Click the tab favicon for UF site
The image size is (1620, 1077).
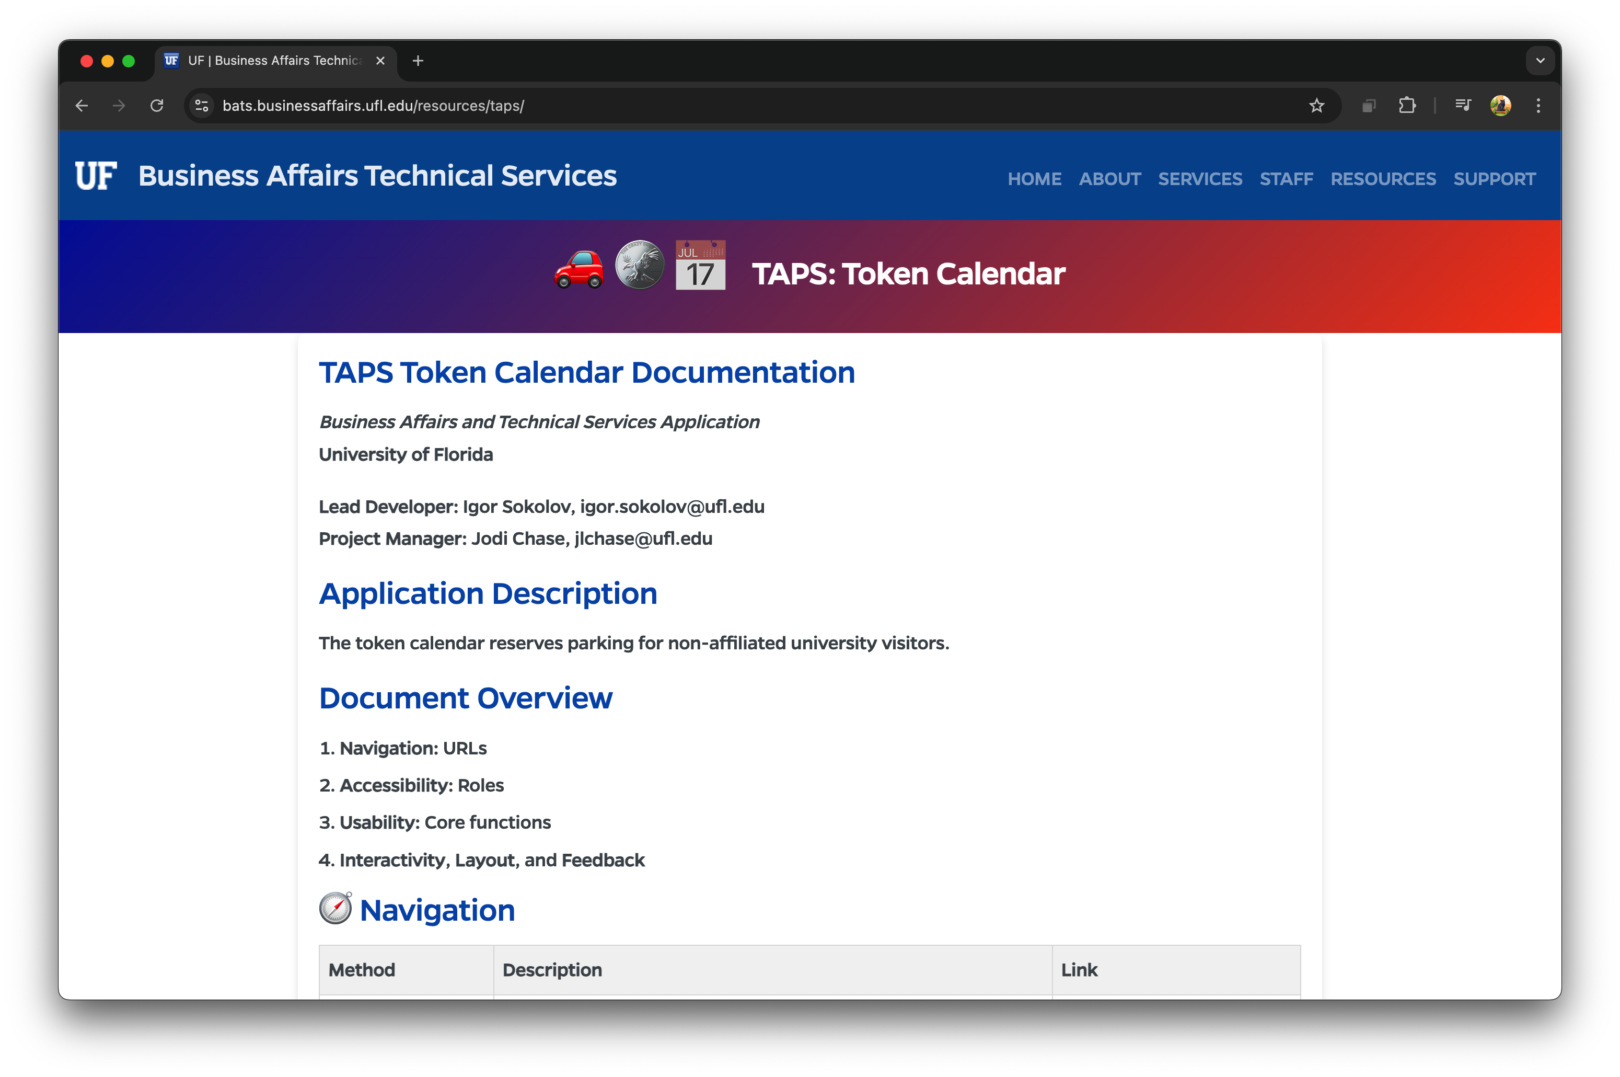click(x=171, y=61)
